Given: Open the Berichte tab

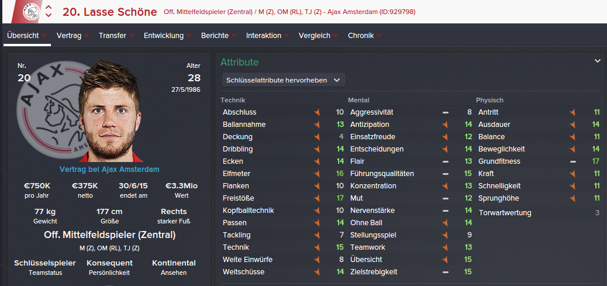Looking at the screenshot, I should (218, 36).
